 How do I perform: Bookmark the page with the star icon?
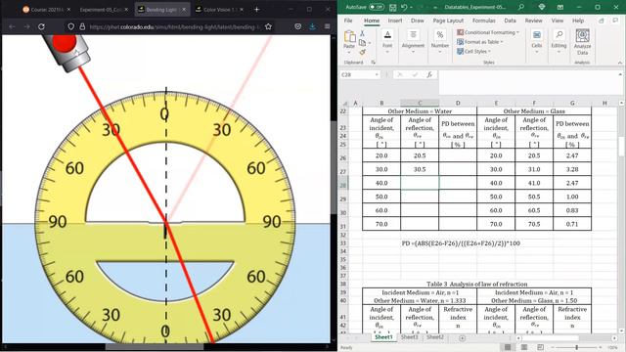click(x=268, y=26)
